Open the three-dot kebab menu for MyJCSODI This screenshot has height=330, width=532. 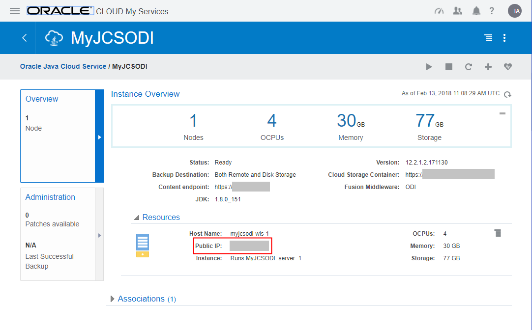click(x=504, y=38)
